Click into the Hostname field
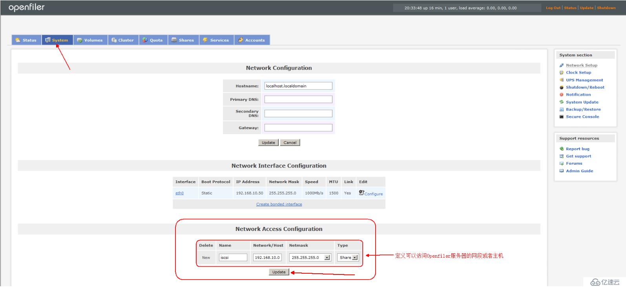626x287 pixels. [x=298, y=86]
